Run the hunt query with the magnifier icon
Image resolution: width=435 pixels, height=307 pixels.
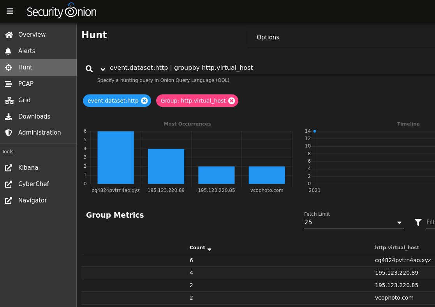89,69
